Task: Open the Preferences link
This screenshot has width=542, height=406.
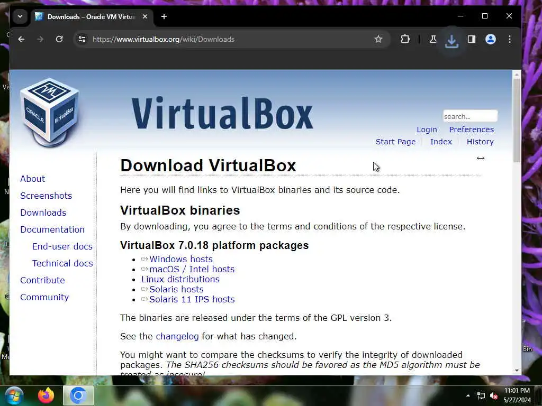Action: point(472,130)
